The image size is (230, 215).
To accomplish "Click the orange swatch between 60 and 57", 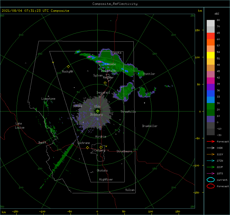I will pos(211,42).
